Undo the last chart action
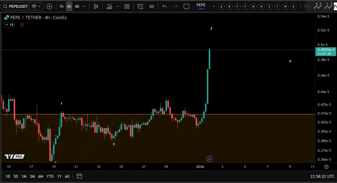 click(x=165, y=6)
